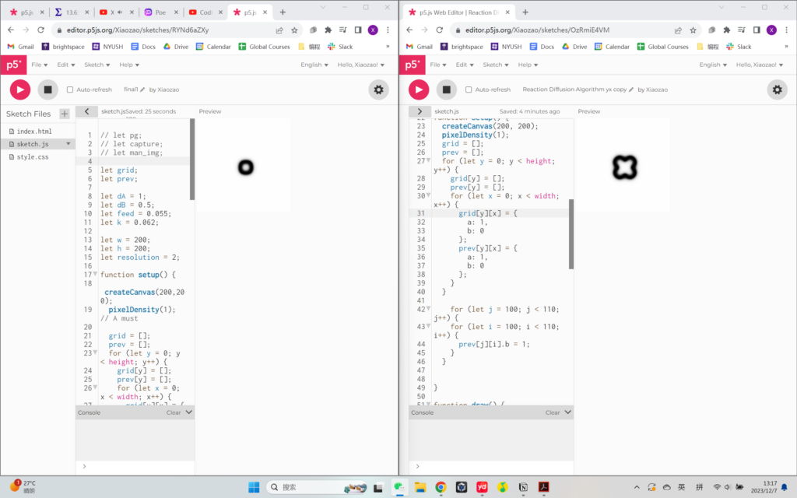The width and height of the screenshot is (797, 498).
Task: Enable Auto-refresh in the final1 editor
Action: click(70, 89)
